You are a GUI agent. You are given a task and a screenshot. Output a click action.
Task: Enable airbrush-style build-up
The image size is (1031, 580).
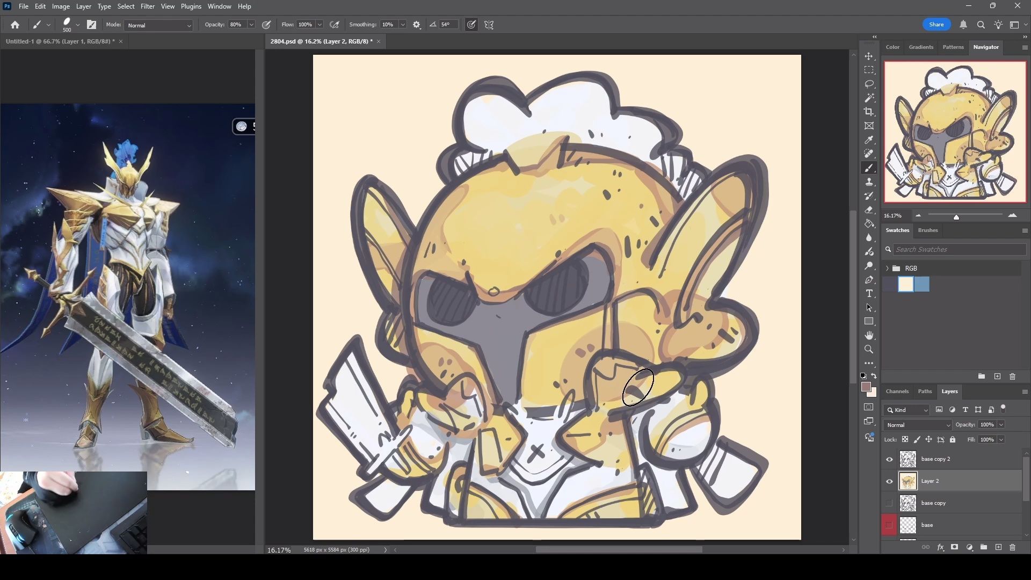[335, 25]
